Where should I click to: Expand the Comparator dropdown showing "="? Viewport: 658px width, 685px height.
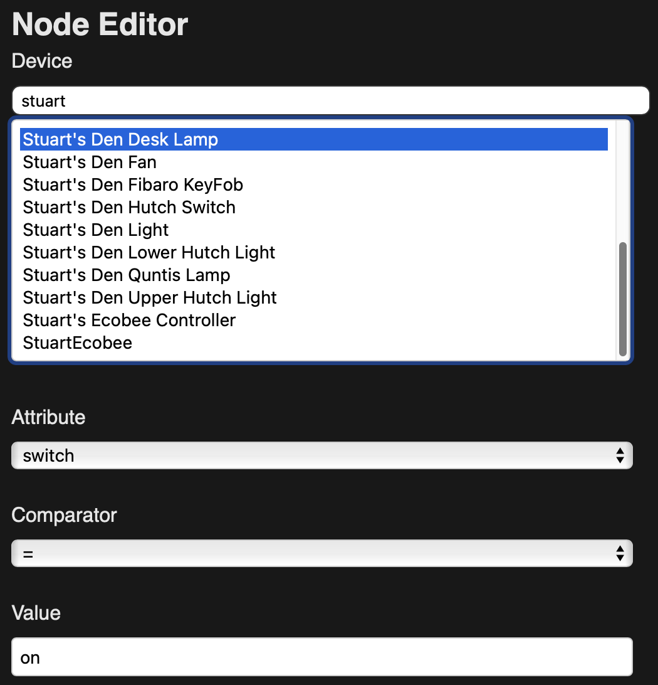(x=322, y=553)
